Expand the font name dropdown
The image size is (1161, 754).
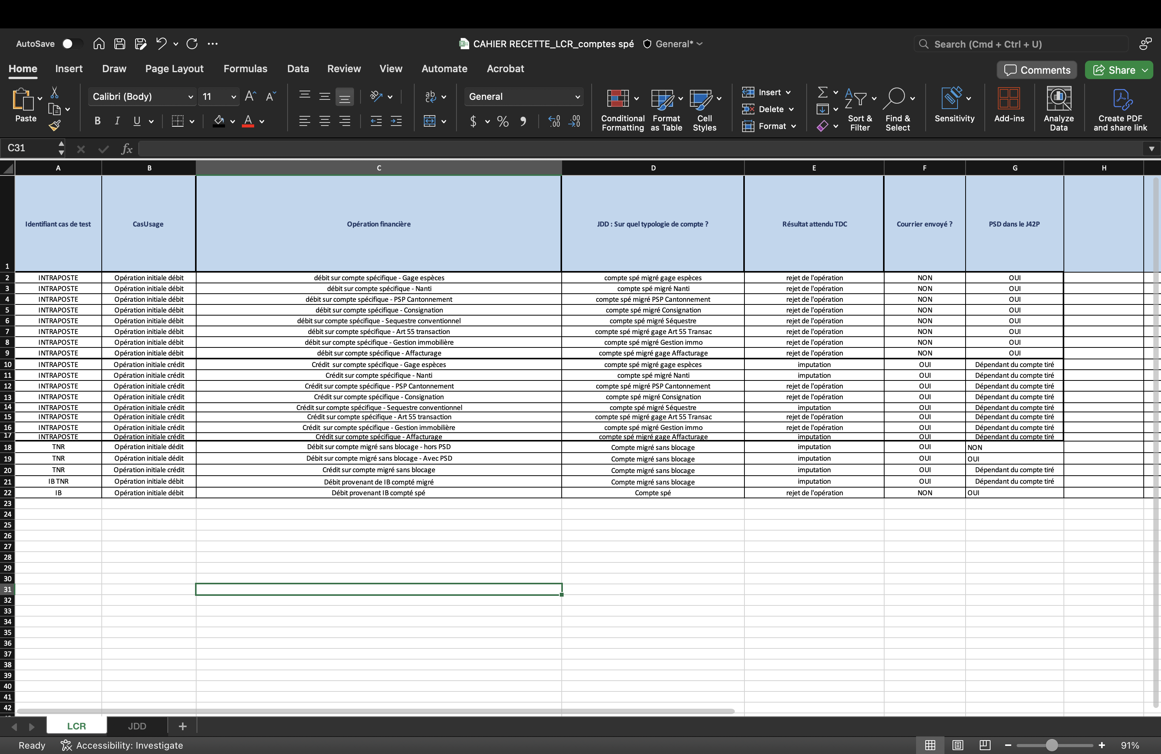click(x=190, y=97)
